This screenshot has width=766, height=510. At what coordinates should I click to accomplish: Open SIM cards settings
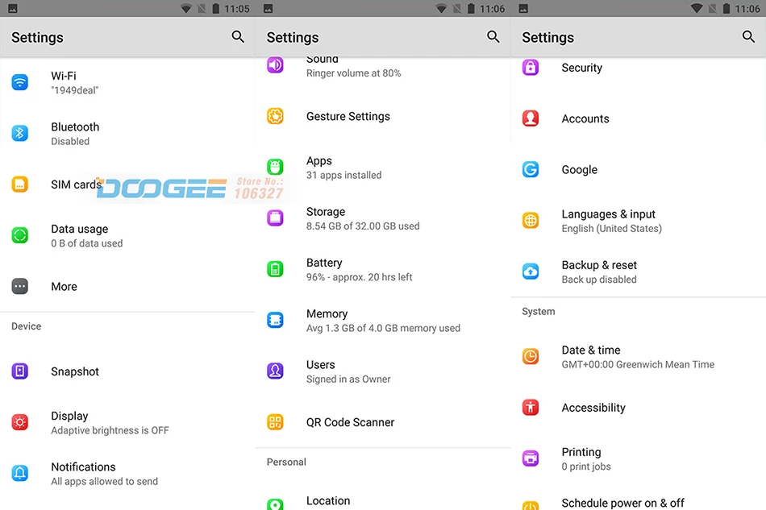[x=127, y=185]
